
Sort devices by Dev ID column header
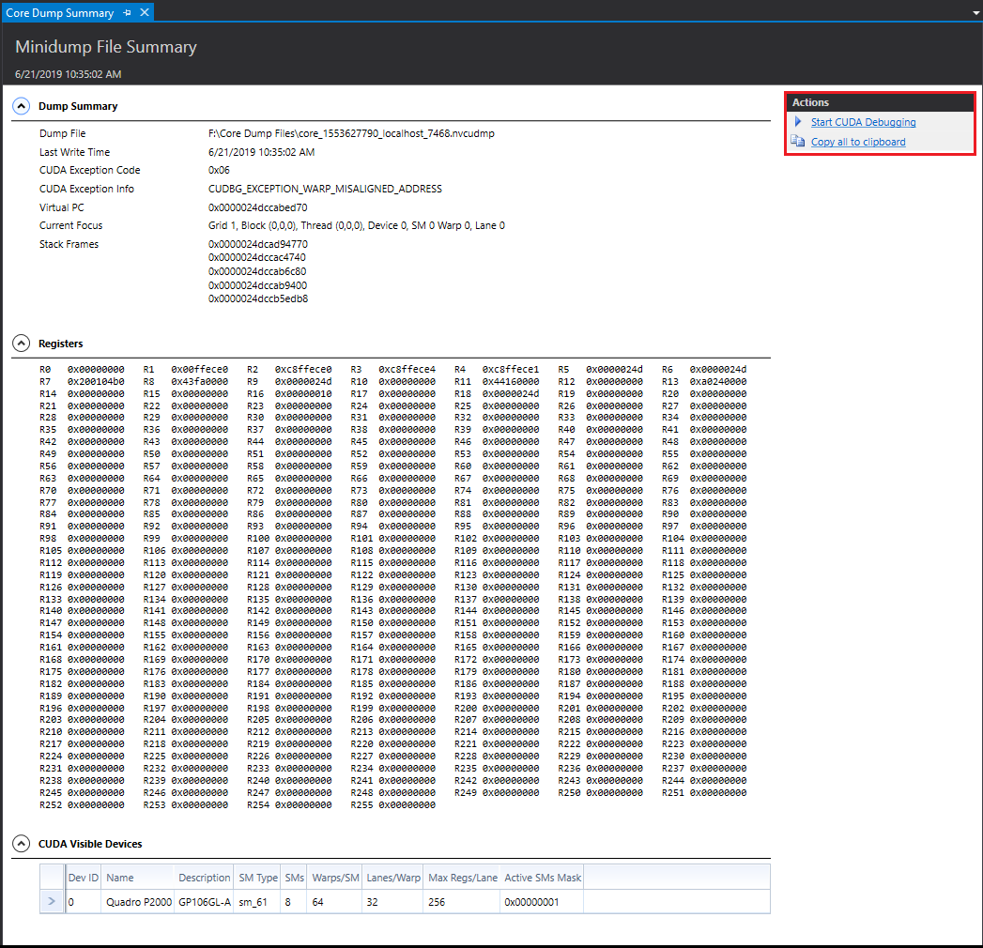[84, 878]
